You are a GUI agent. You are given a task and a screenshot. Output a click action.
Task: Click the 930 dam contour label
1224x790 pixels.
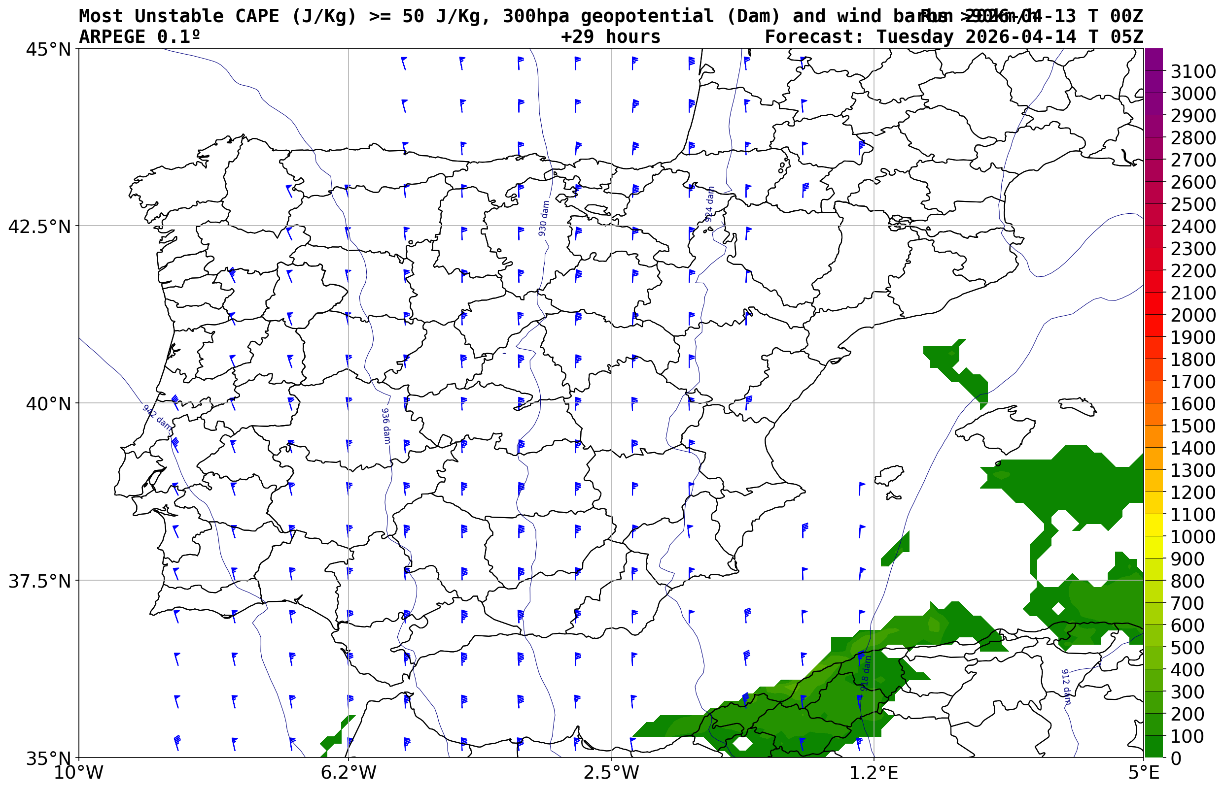(x=544, y=218)
